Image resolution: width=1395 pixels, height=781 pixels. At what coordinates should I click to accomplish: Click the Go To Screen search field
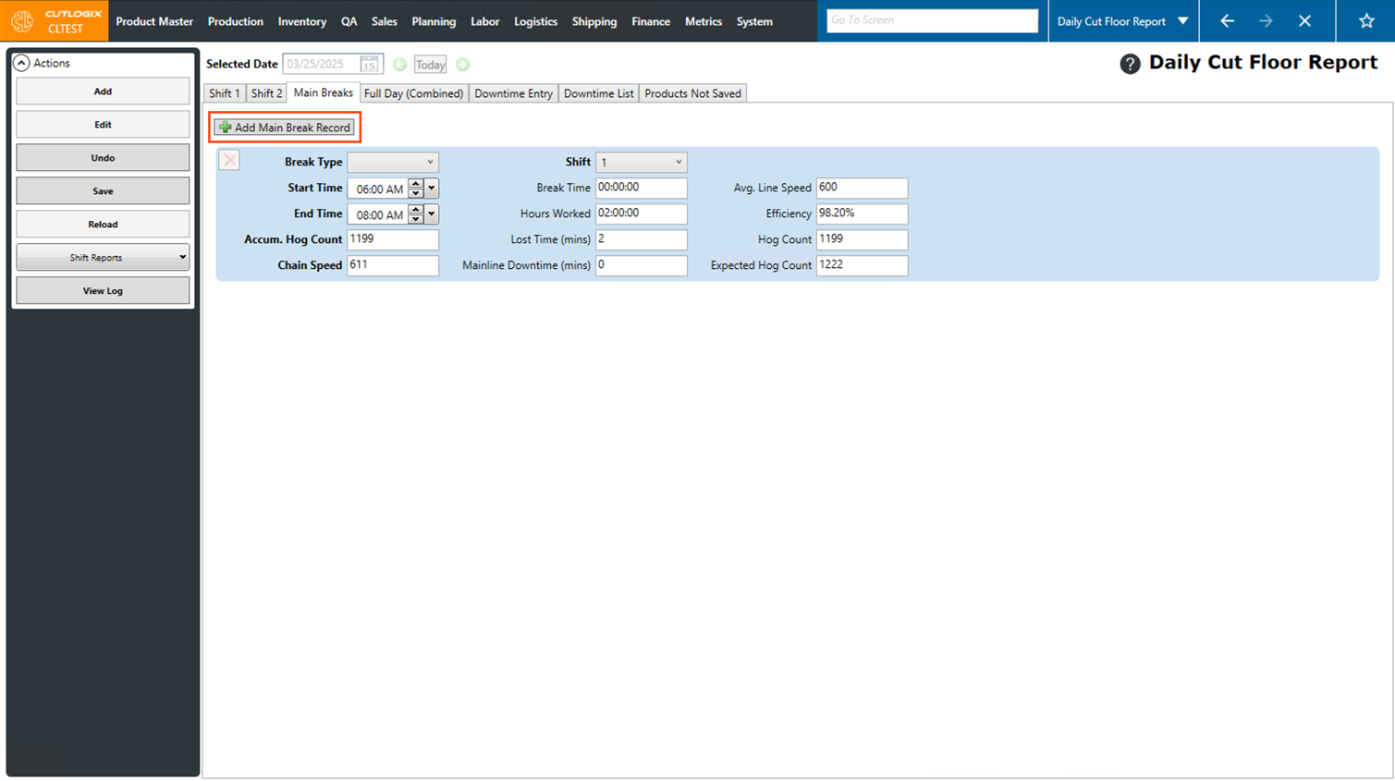(x=932, y=20)
